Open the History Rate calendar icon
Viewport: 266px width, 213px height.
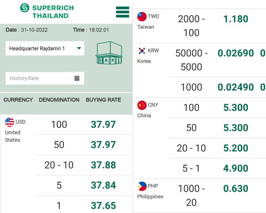pos(77,78)
